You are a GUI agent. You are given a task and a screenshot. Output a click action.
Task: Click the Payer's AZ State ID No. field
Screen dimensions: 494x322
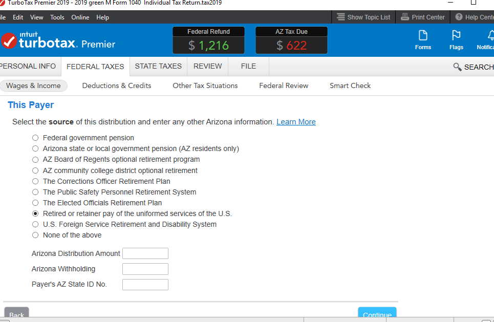(145, 285)
